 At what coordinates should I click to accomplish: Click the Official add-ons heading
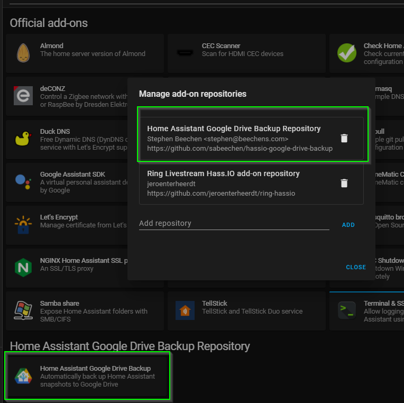tap(49, 23)
